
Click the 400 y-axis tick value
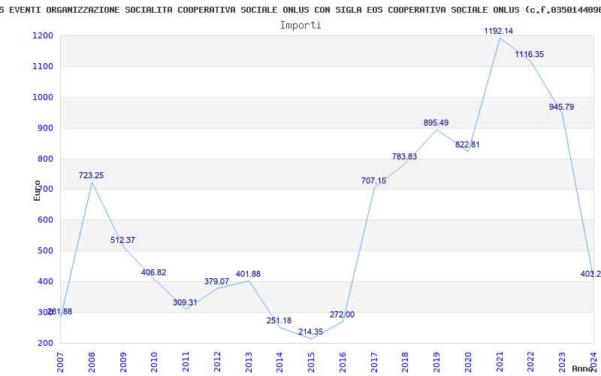[x=45, y=281]
